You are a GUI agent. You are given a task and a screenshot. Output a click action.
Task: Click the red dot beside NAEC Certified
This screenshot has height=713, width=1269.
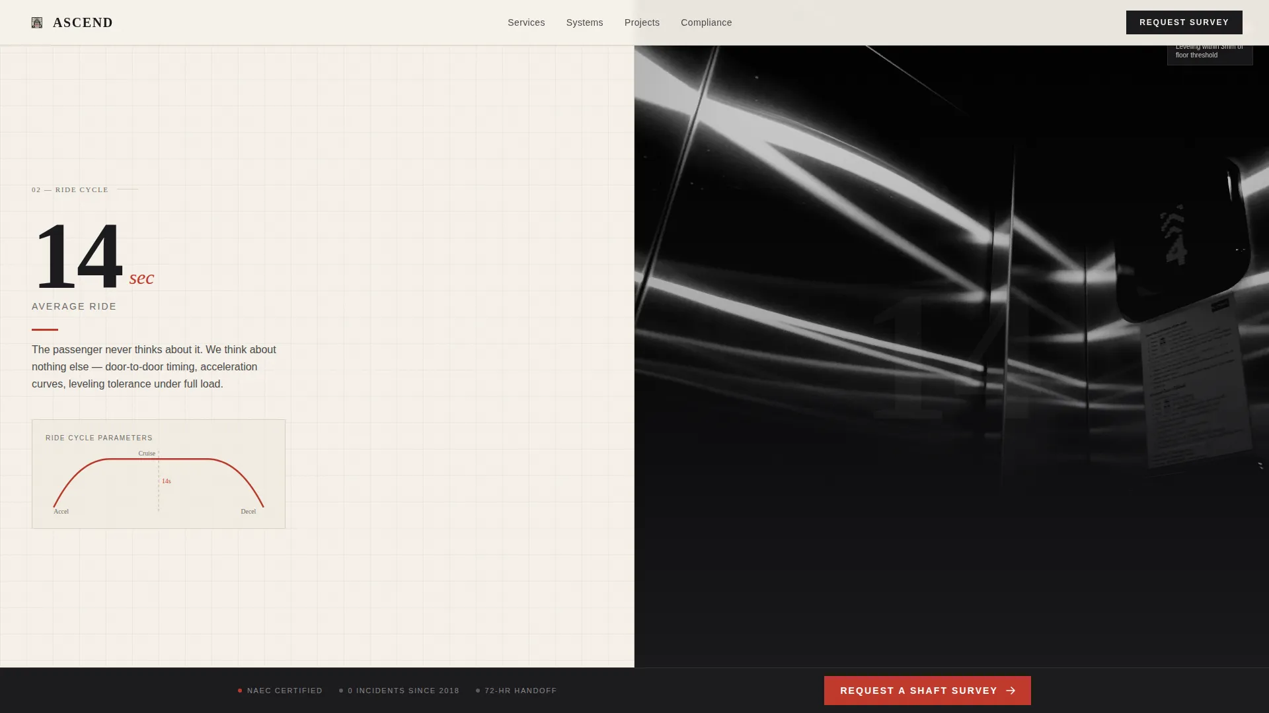240,691
